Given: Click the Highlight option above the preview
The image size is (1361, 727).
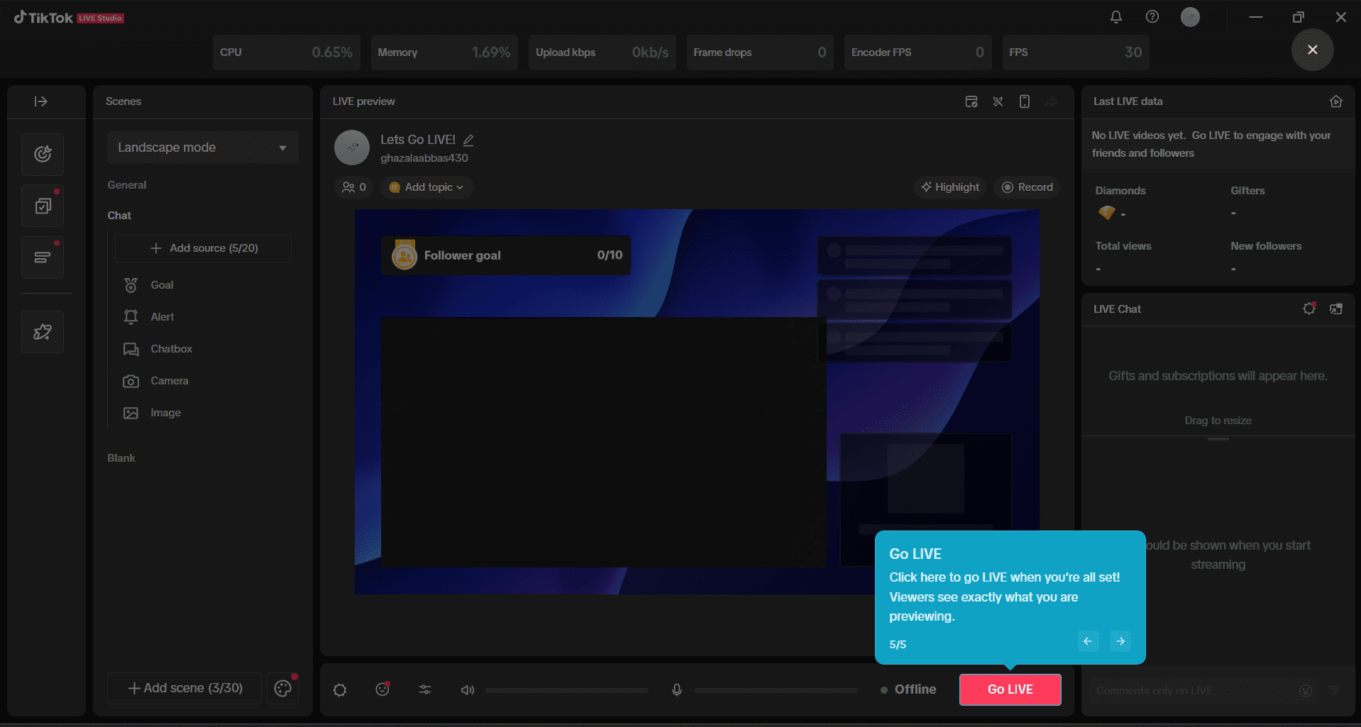Looking at the screenshot, I should click(949, 187).
